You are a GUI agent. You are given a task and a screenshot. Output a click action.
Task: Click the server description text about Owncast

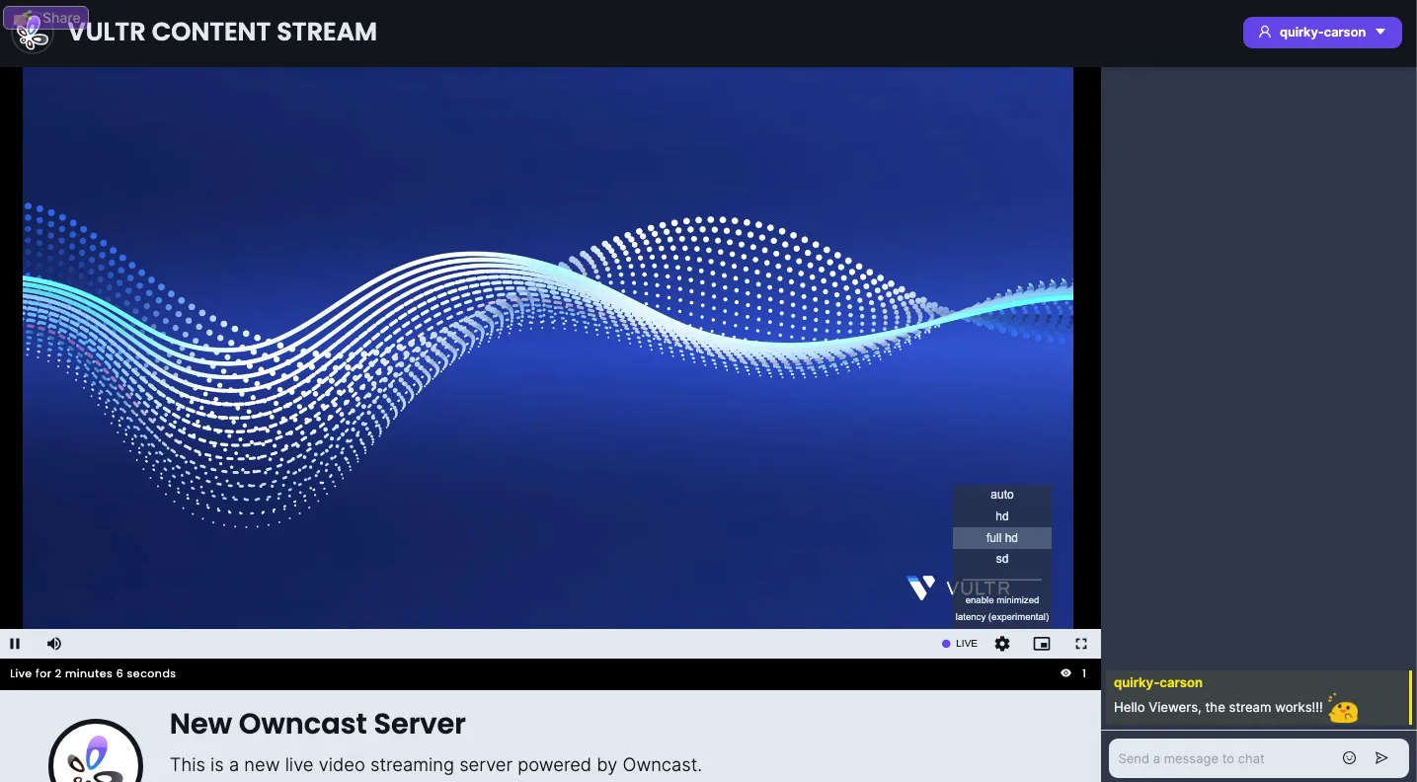[435, 765]
